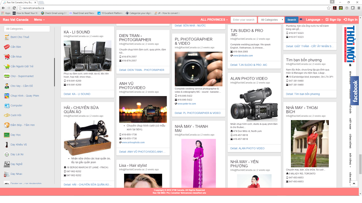362x203 pixels.
Task: Click the NHÀ MAY - YẾN PHƯƠNG title
Action: coord(244,164)
